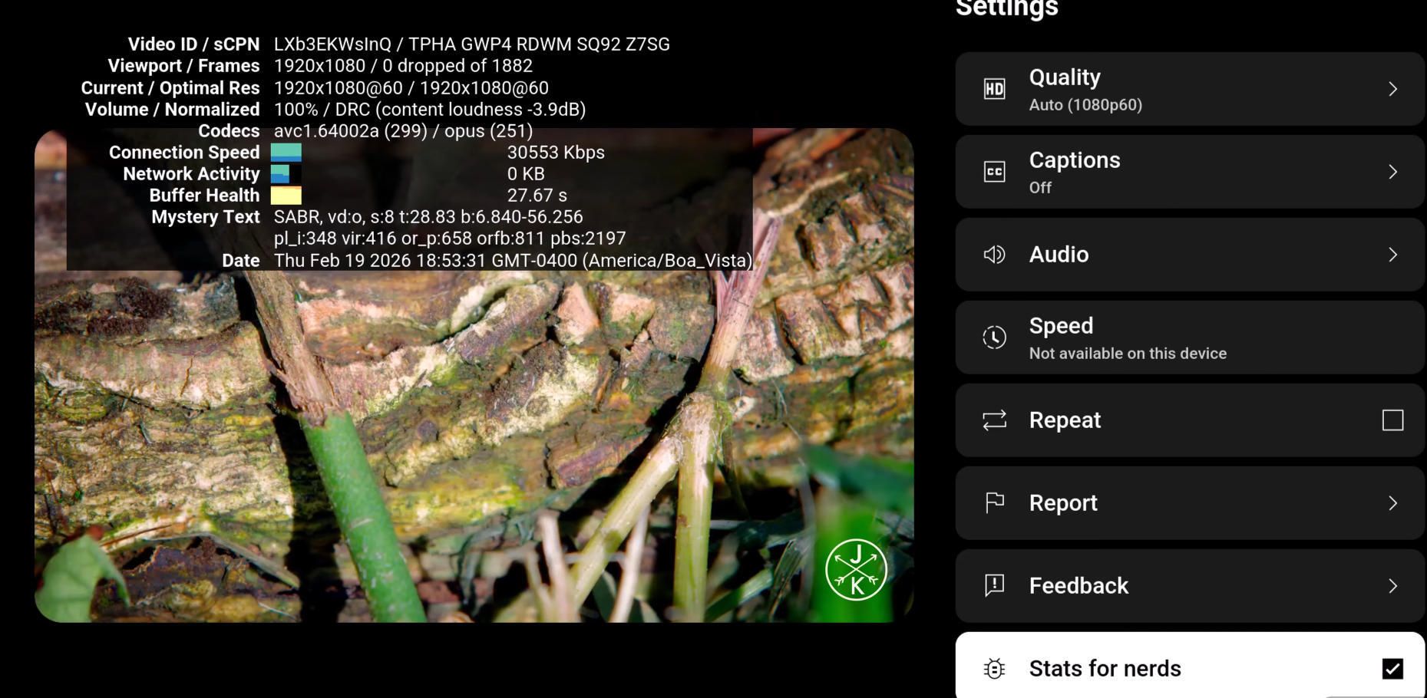
Task: Select the Speed settings item
Action: (x=1190, y=337)
